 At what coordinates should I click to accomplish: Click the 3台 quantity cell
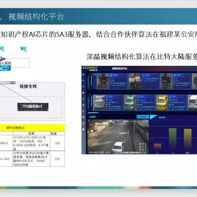pos(57,143)
